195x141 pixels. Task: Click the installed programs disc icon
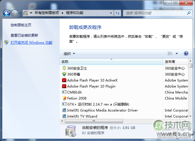(71, 131)
